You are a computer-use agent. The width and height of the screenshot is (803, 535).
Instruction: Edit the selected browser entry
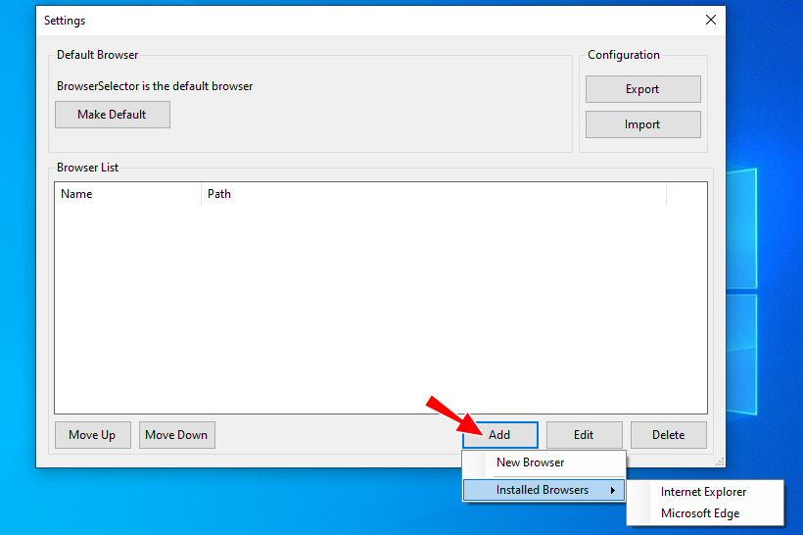point(584,434)
